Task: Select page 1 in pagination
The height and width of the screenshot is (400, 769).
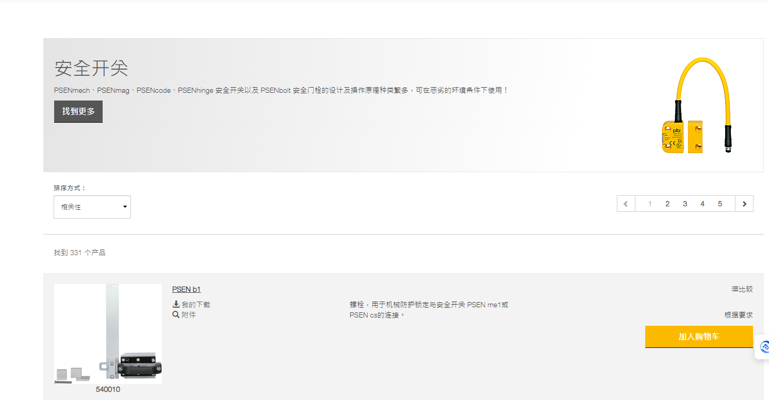Action: pos(650,204)
